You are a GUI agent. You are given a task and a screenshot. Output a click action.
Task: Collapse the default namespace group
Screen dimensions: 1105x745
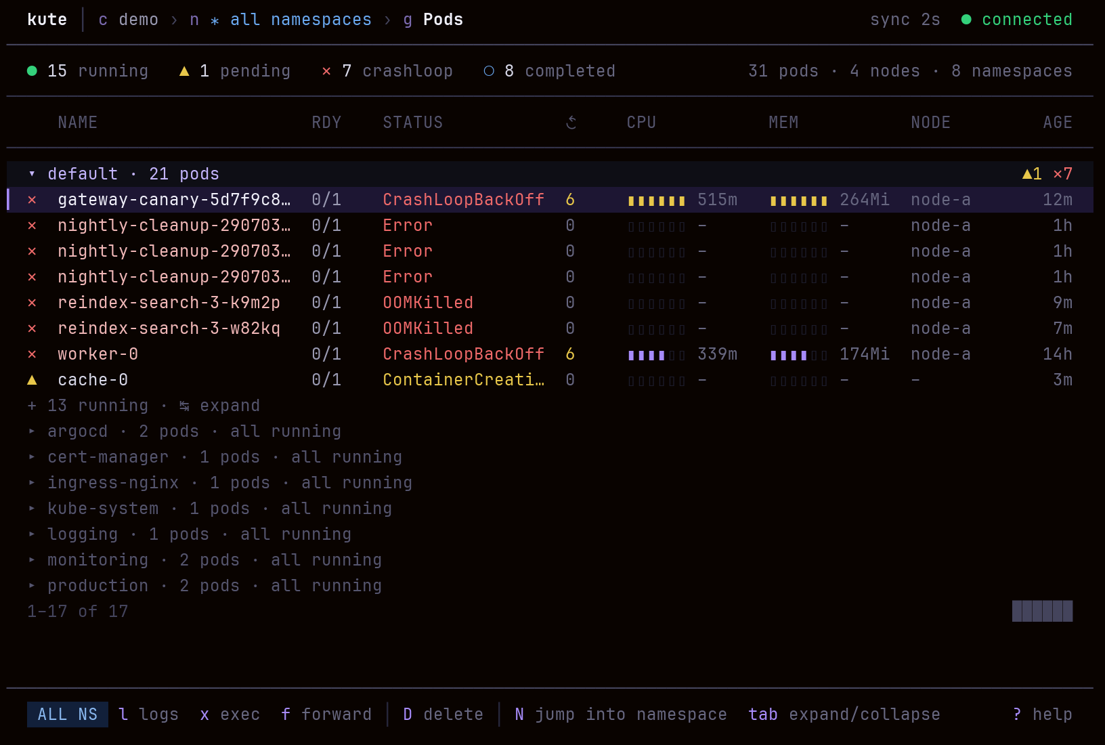pyautogui.click(x=32, y=174)
